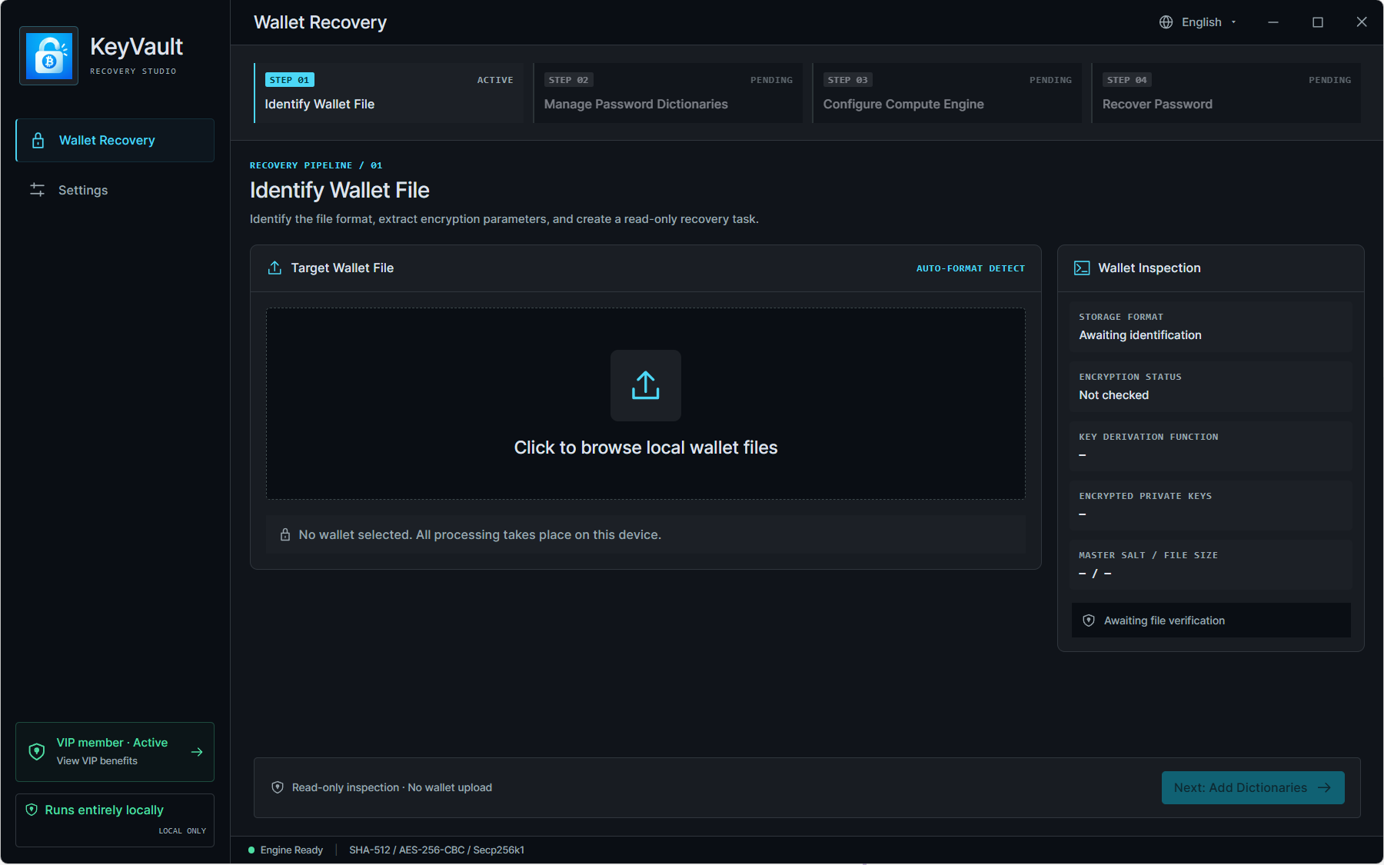Click the shield icon in VIP member card

[36, 751]
